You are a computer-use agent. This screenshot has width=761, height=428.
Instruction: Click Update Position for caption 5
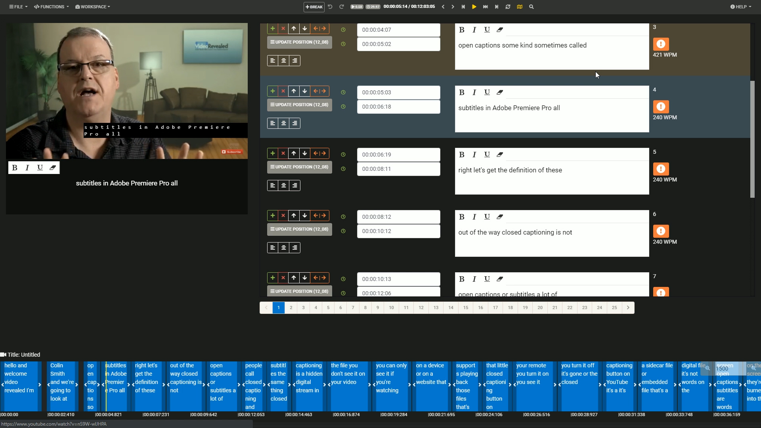tap(300, 167)
